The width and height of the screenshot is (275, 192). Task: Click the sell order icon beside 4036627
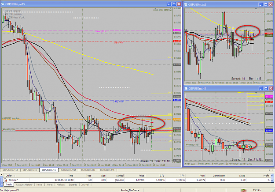(x=5, y=180)
